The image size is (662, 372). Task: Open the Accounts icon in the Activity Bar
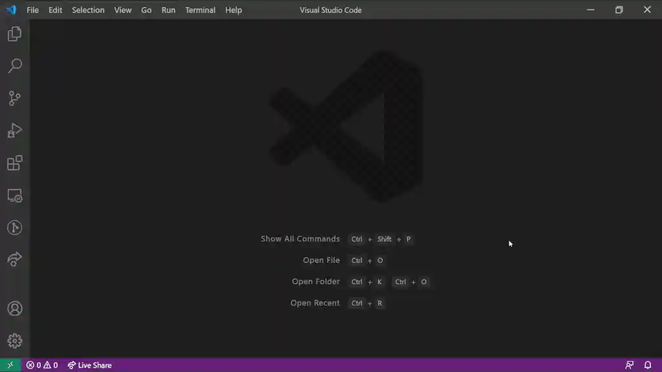coord(14,309)
